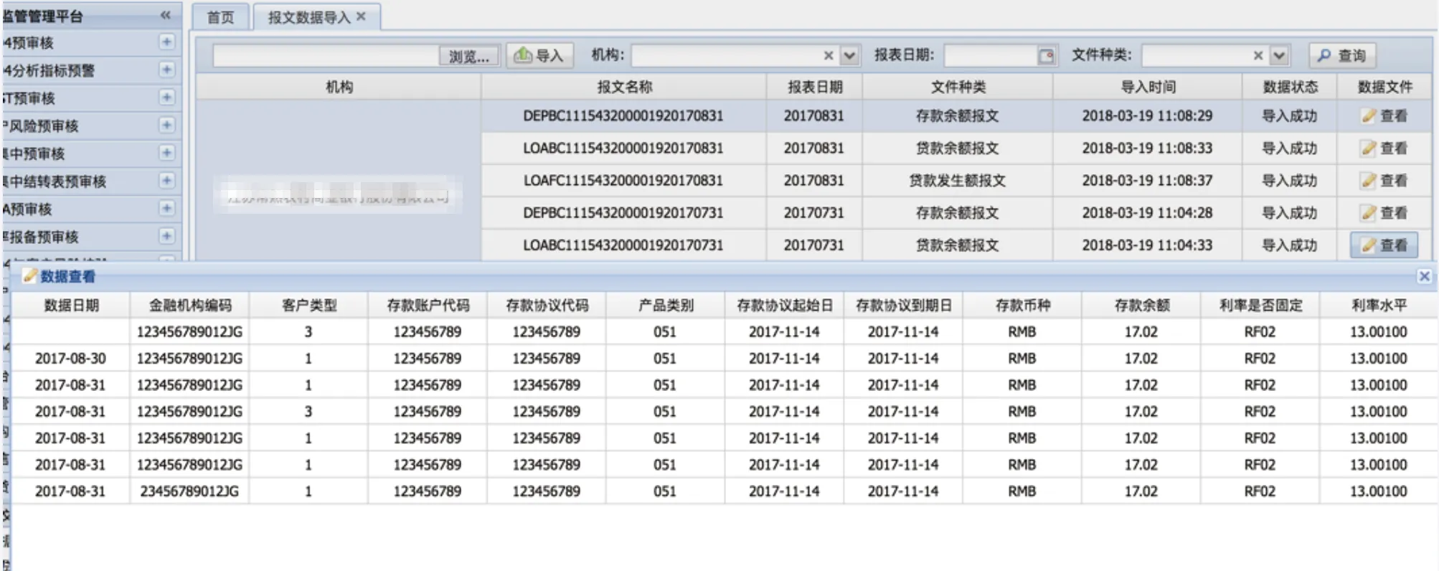Collapse the left sidebar with double-arrow icon

click(166, 15)
